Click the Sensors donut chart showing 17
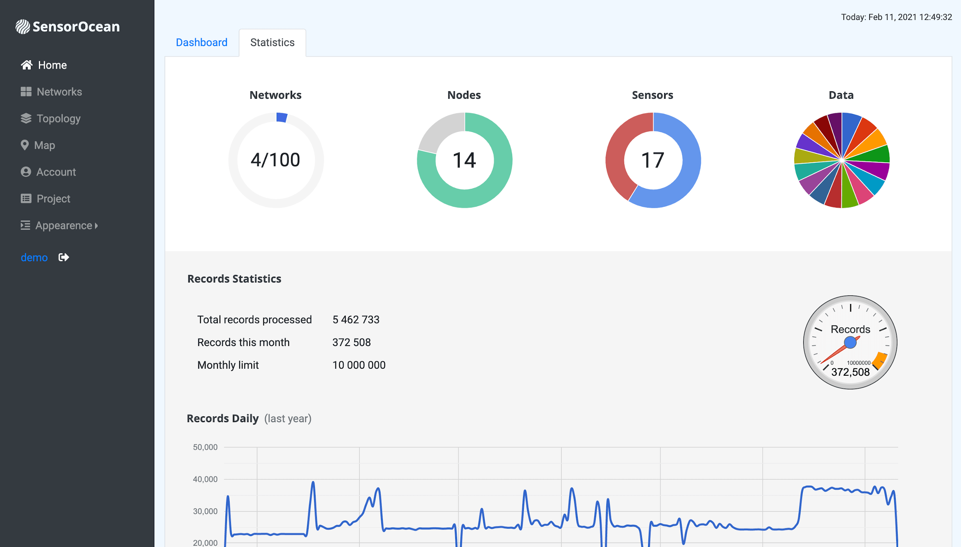961x547 pixels. pyautogui.click(x=653, y=160)
